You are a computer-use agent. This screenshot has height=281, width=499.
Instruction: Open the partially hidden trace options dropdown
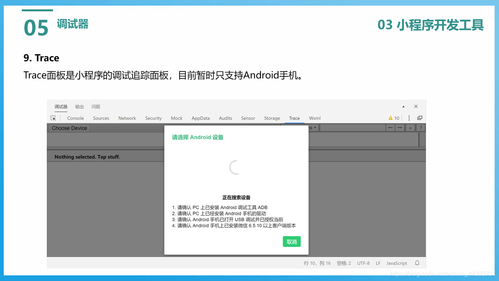pyautogui.click(x=313, y=128)
